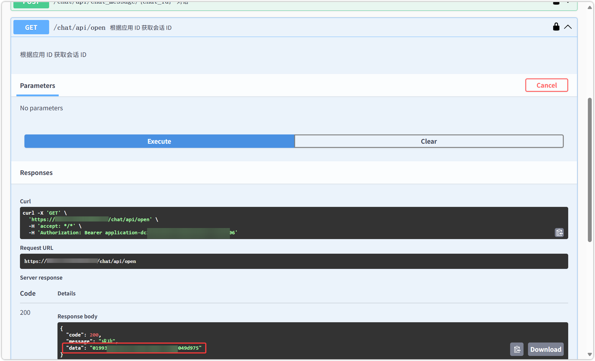The image size is (595, 361).
Task: Click the blue GET method badge
Action: (31, 27)
